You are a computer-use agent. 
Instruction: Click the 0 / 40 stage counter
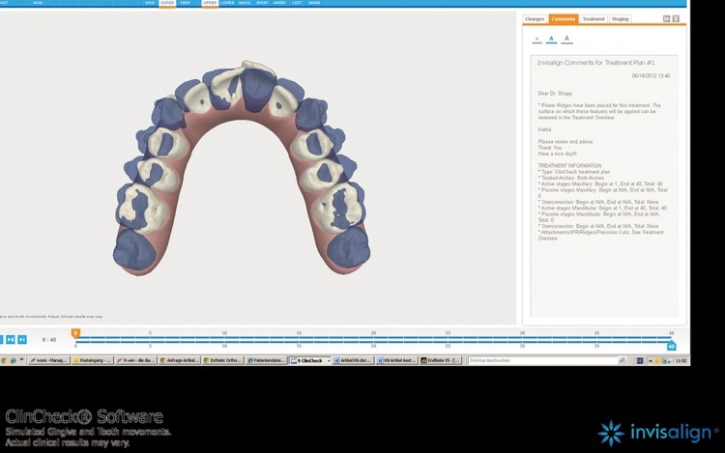(x=49, y=340)
